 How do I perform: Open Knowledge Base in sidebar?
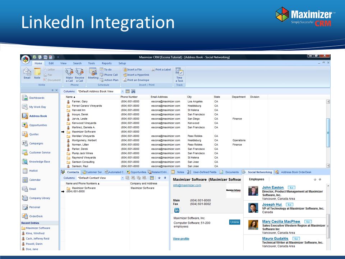(36, 162)
